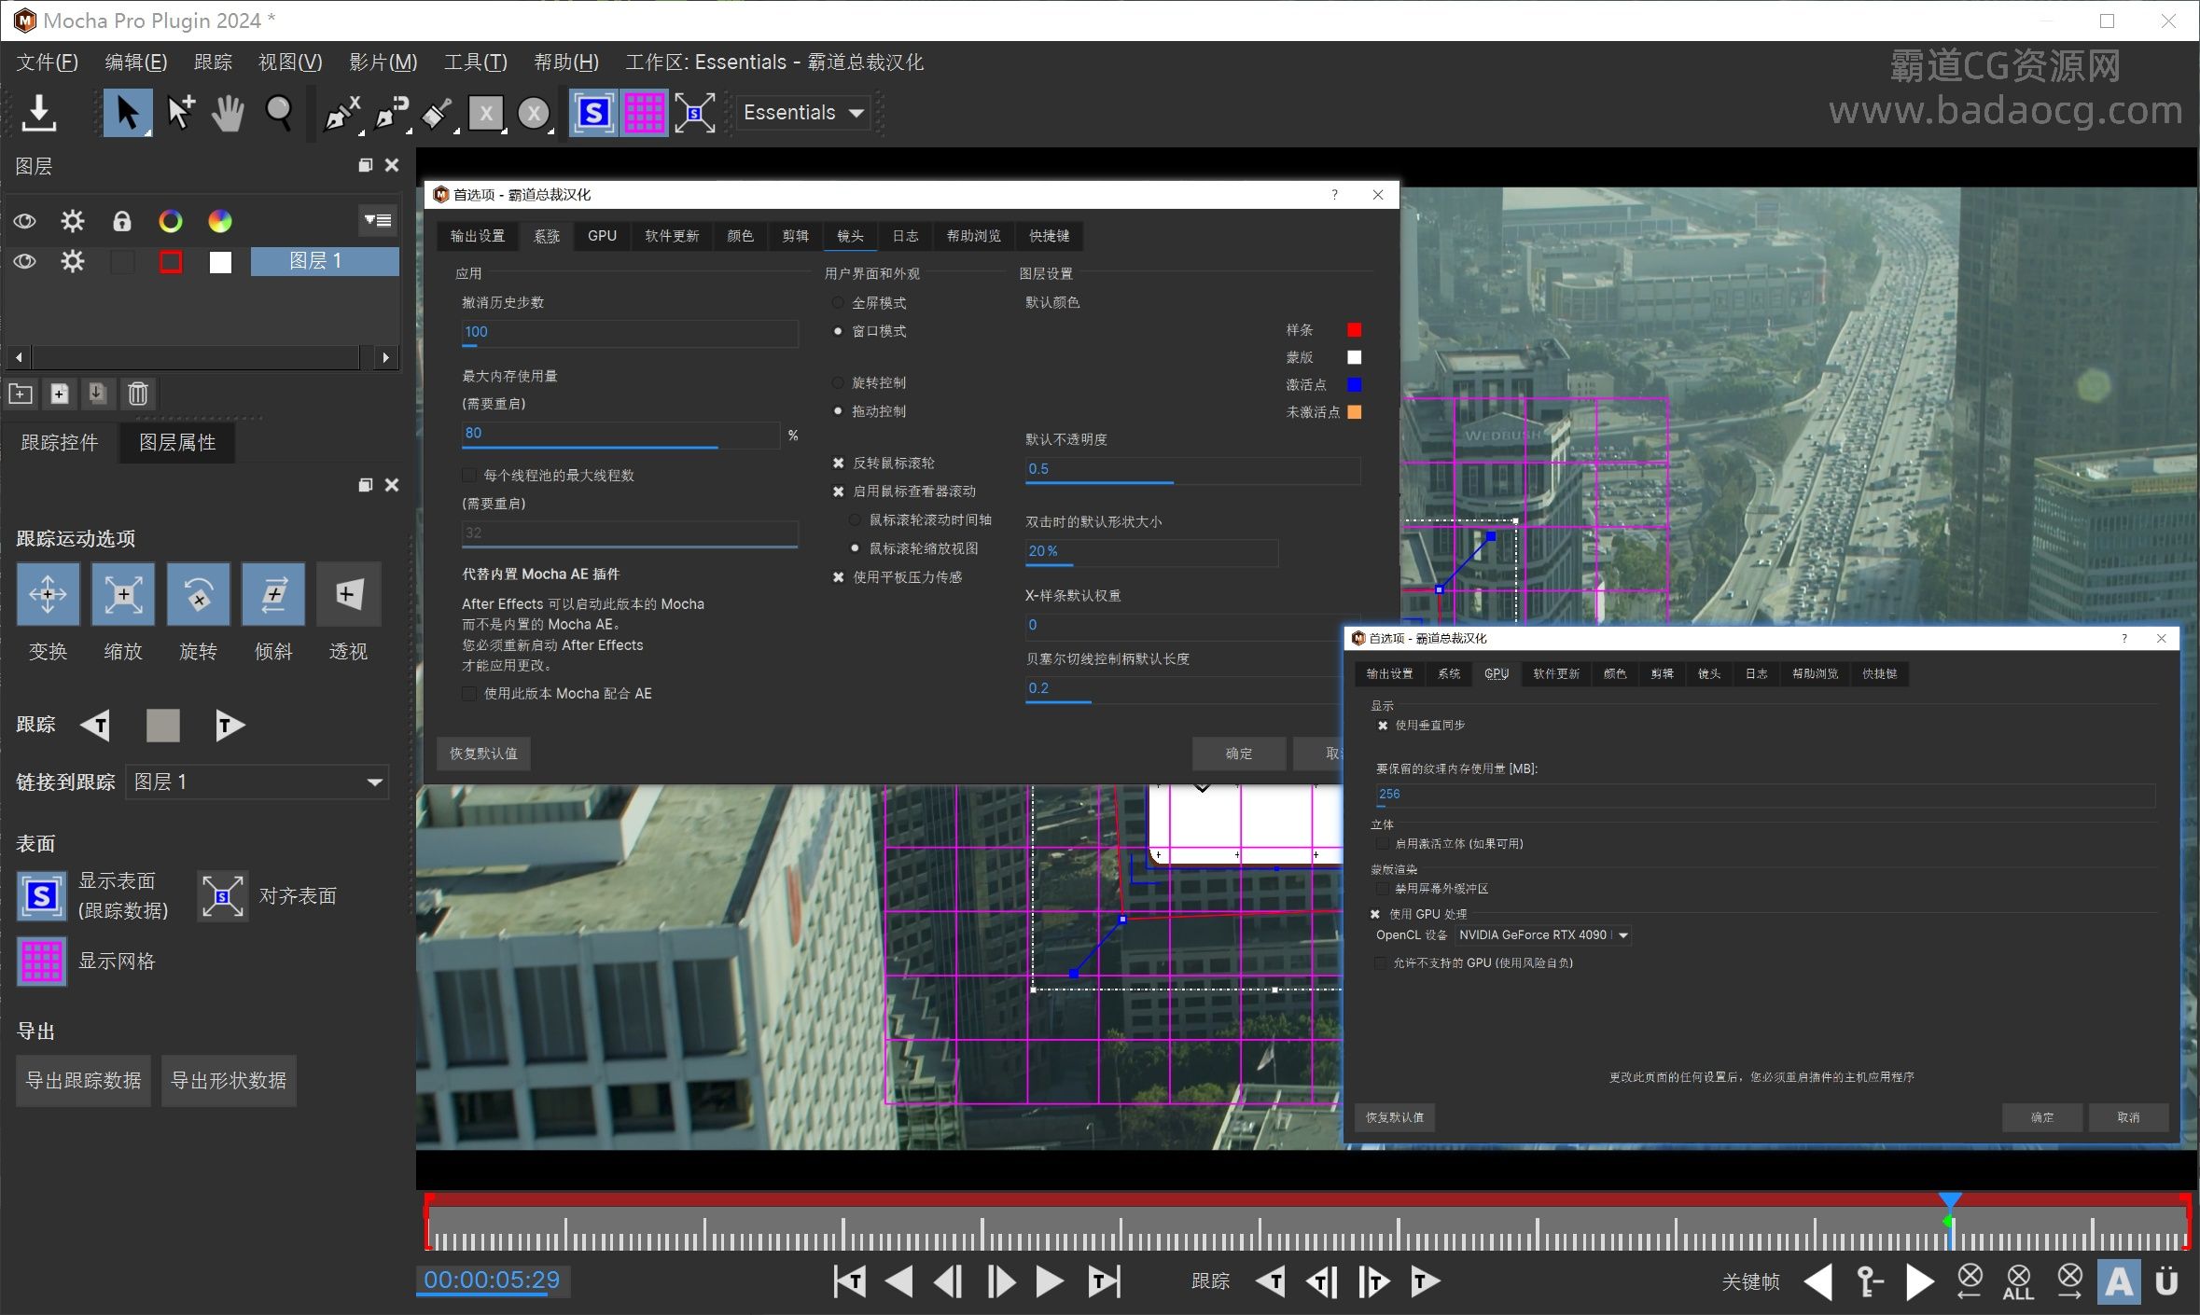Toggle Autokey A button
2200x1315 pixels.
[2119, 1282]
